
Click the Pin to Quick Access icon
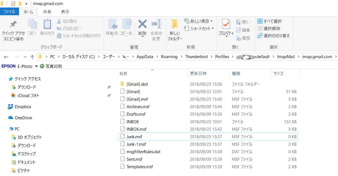pyautogui.click(x=13, y=24)
